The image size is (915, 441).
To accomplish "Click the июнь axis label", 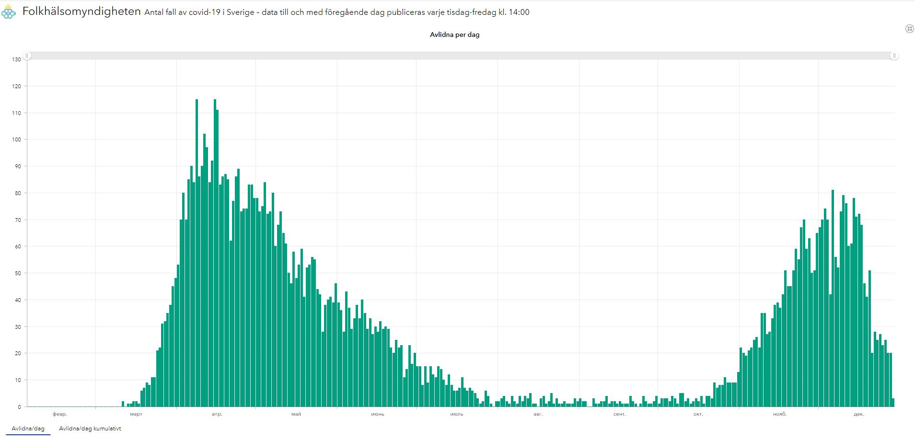I will (378, 414).
